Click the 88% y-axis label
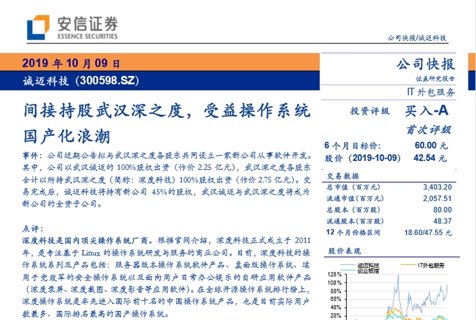This screenshot has width=476, height=320. [336, 291]
